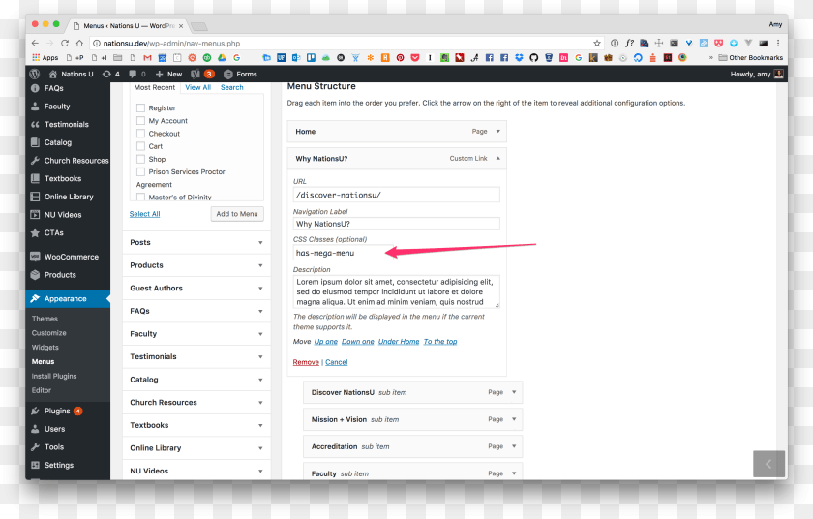Click the Add to Menu button
Image resolution: width=813 pixels, height=519 pixels.
(x=237, y=214)
